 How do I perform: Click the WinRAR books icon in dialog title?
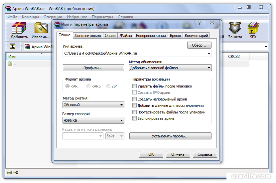57,24
